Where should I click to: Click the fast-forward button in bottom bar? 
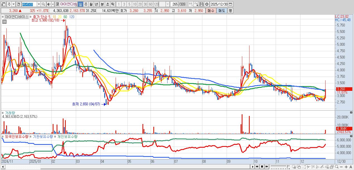(267, 167)
